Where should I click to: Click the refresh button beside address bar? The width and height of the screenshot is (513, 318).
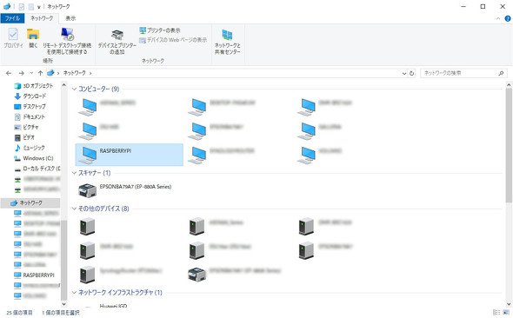411,73
